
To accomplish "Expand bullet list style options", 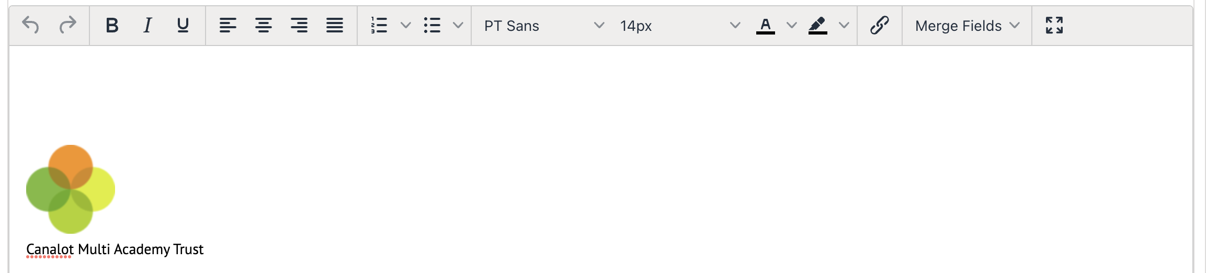I will point(458,25).
